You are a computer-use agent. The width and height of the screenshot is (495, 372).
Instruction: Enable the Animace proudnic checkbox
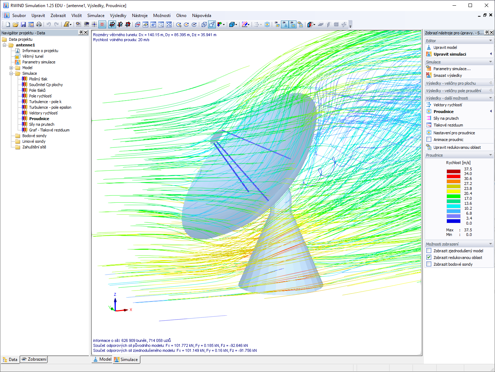tap(429, 140)
